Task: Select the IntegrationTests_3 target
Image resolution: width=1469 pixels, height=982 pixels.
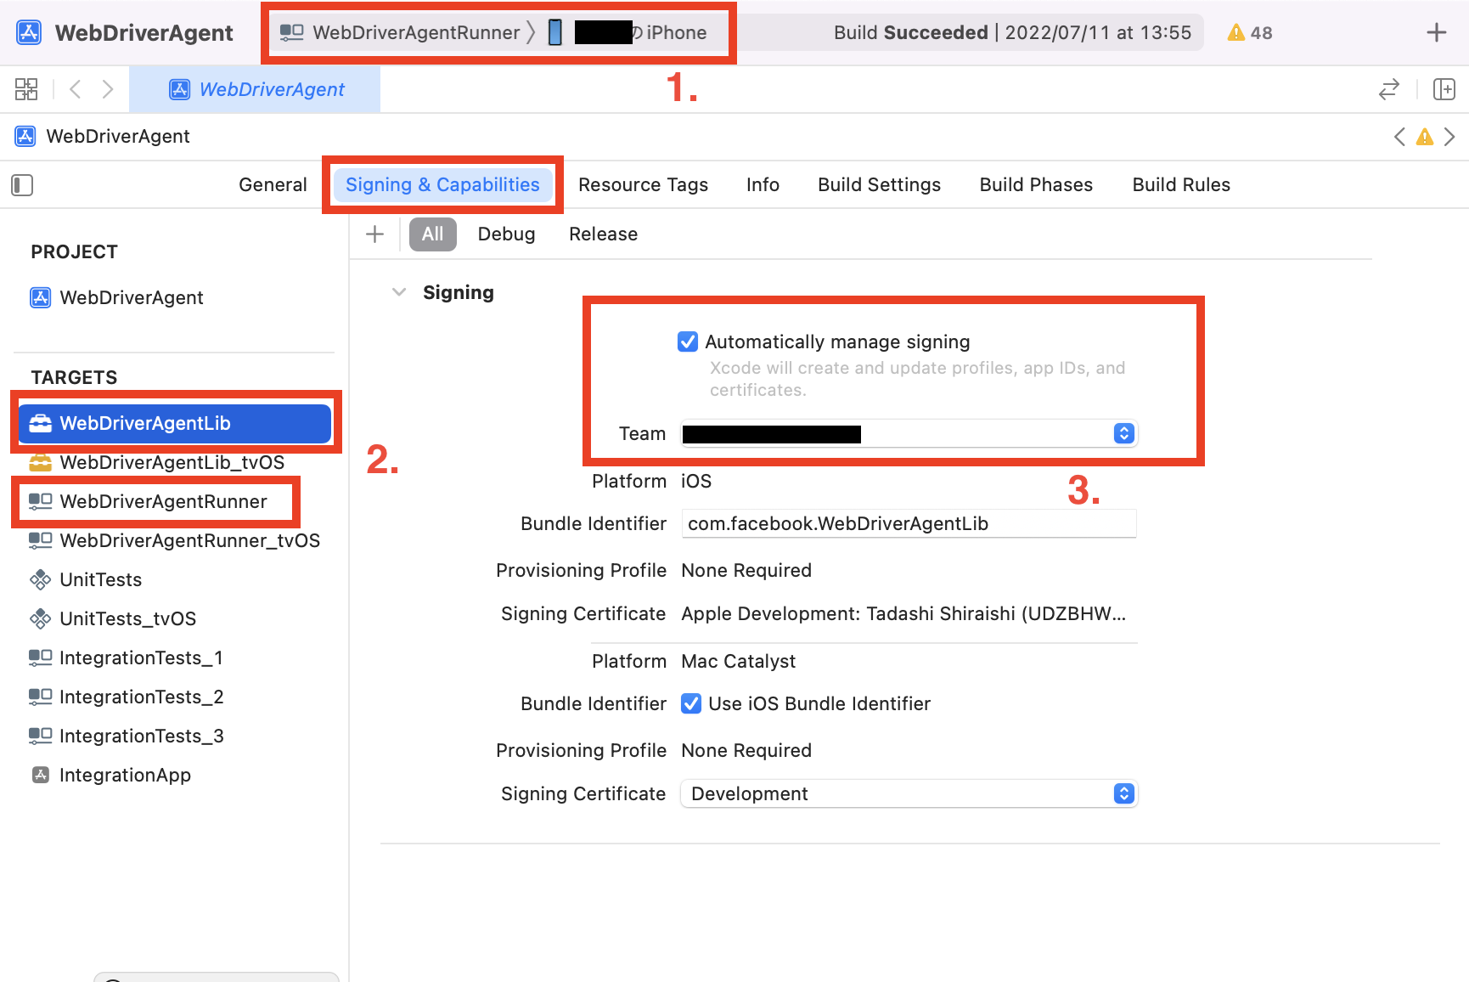Action: 126,736
